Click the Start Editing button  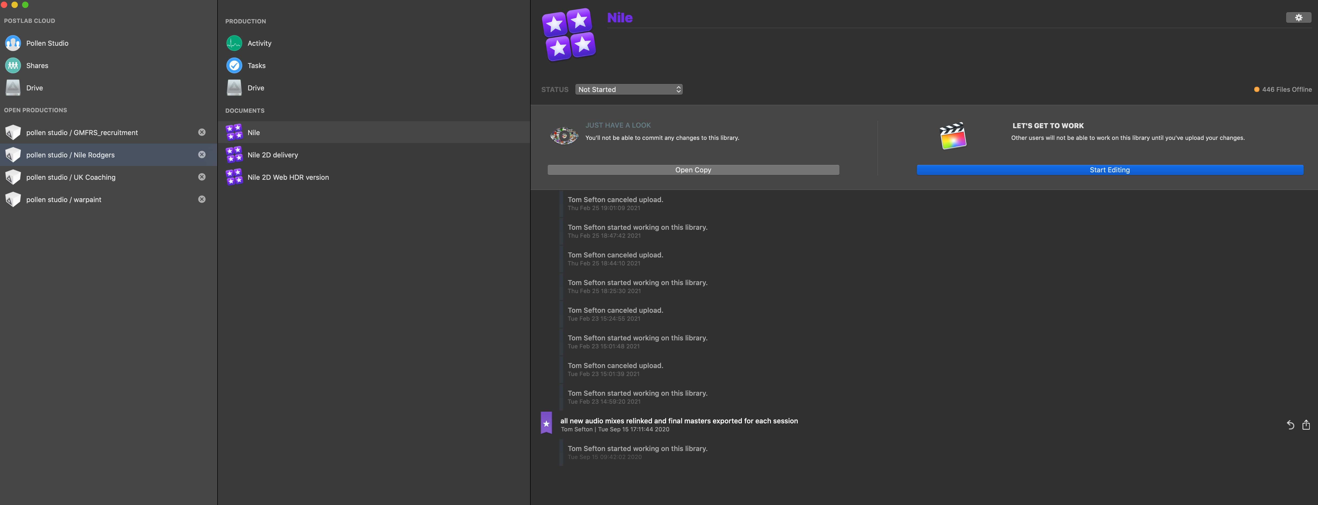(x=1110, y=170)
